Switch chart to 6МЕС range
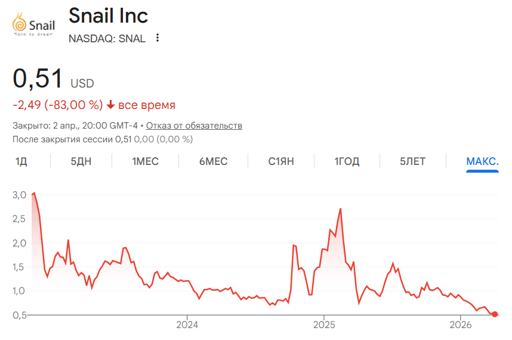Screen dimensions: 512x340 (x=214, y=161)
